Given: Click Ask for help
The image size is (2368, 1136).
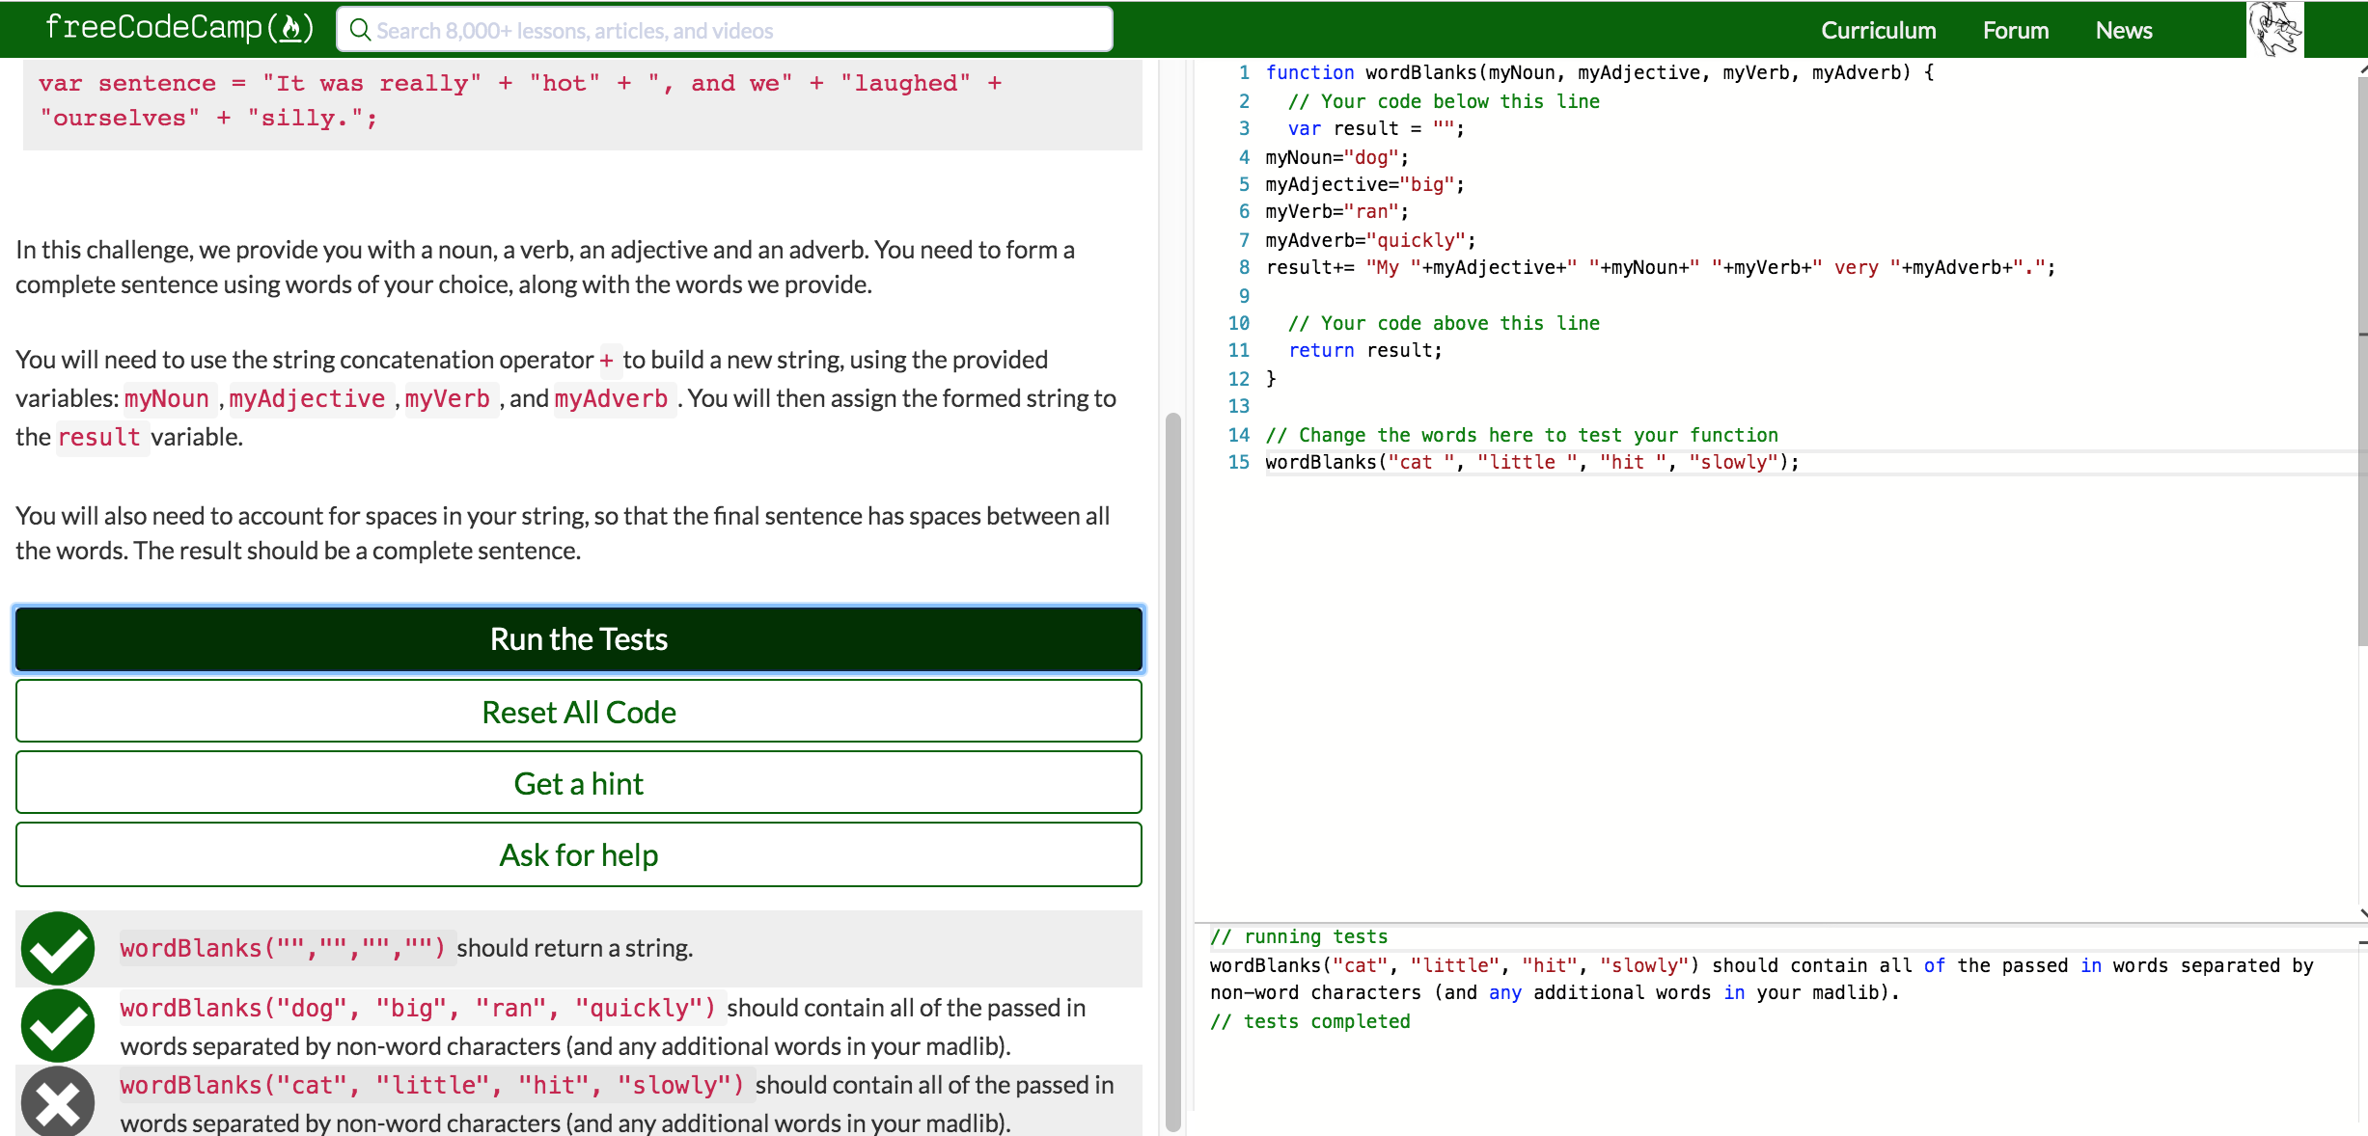Looking at the screenshot, I should [578, 854].
